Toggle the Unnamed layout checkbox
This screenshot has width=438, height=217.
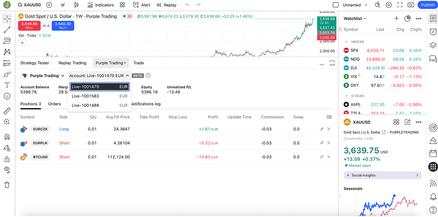click(336, 5)
